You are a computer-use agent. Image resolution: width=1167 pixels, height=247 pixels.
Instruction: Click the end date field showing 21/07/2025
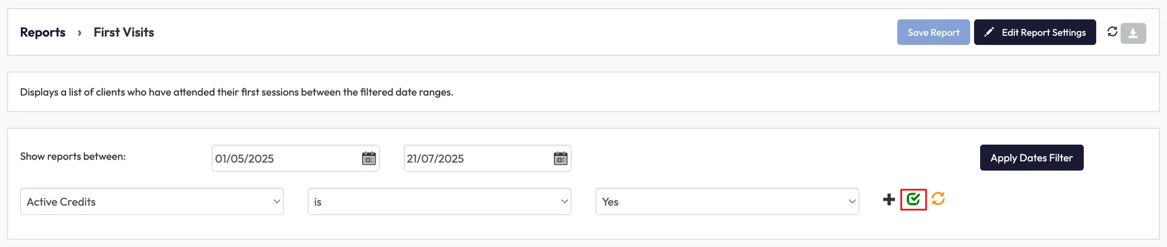pos(477,158)
